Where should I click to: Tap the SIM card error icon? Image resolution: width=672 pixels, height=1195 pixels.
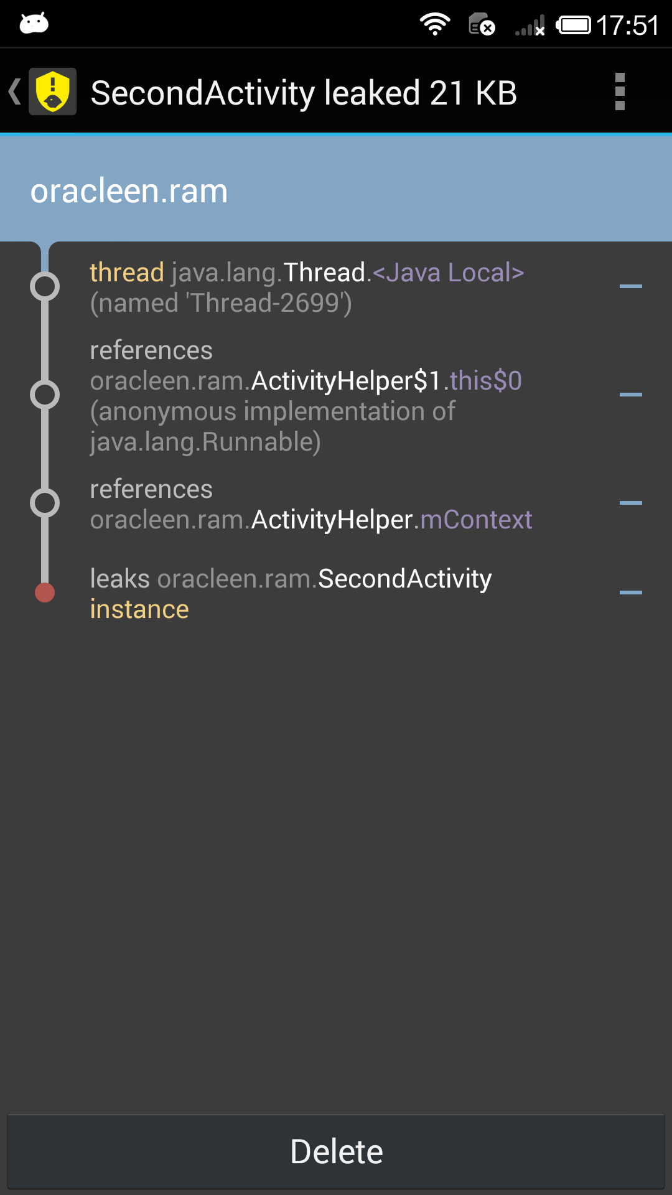click(x=481, y=25)
